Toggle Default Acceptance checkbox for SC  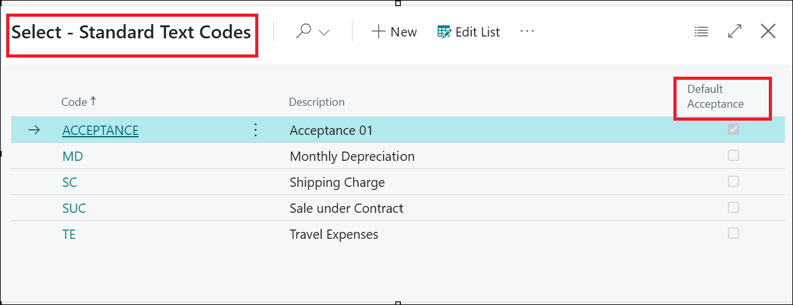(x=734, y=181)
